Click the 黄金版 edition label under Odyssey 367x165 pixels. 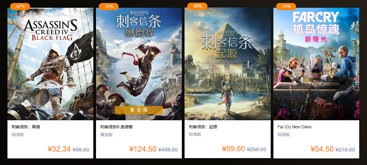pyautogui.click(x=106, y=135)
